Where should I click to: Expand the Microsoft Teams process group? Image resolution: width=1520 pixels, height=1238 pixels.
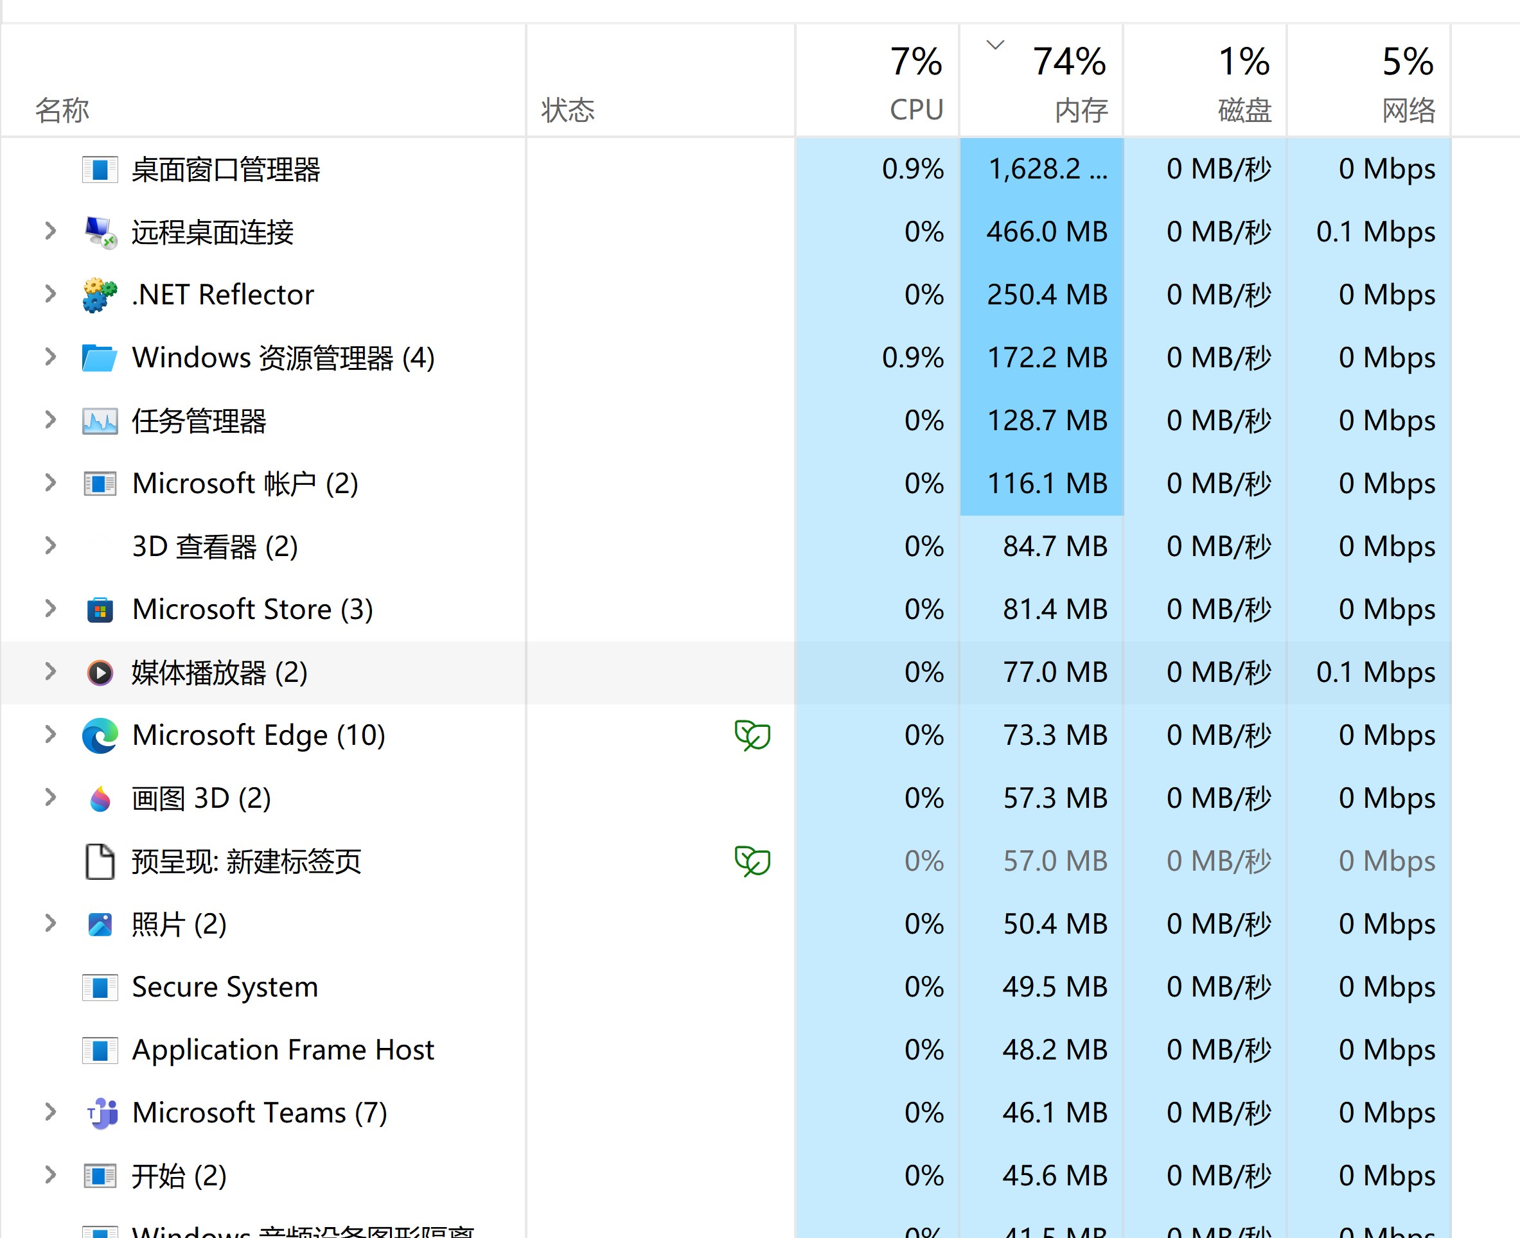click(x=50, y=1113)
